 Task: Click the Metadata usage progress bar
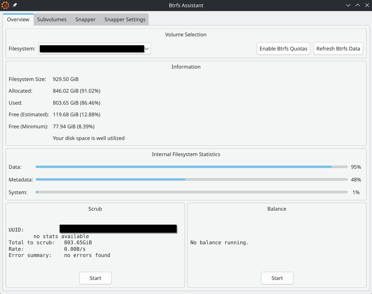coord(192,179)
